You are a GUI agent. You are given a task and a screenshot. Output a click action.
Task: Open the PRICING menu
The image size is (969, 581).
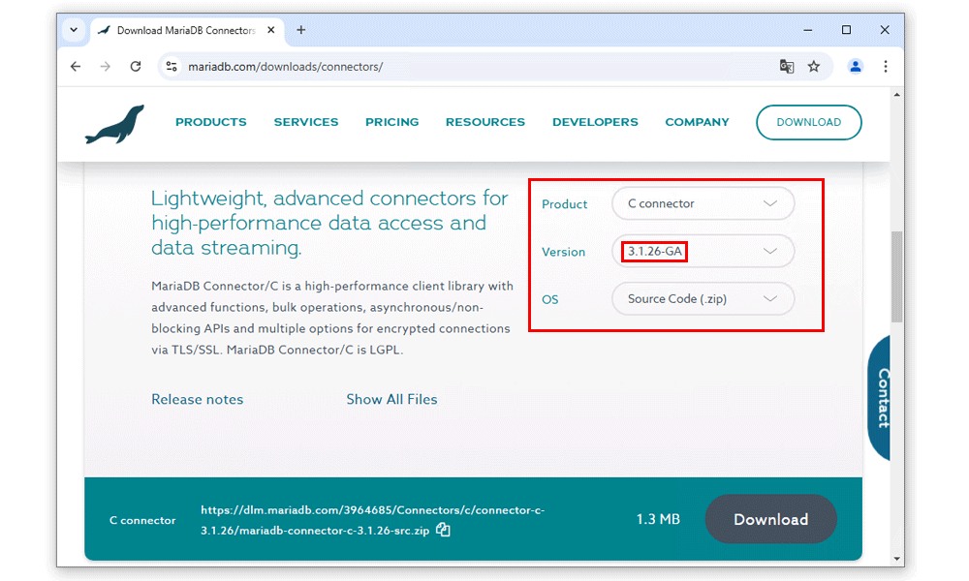[x=391, y=122]
